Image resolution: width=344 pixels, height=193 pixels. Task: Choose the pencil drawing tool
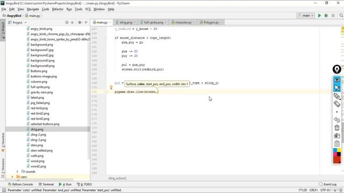[x=337, y=96]
